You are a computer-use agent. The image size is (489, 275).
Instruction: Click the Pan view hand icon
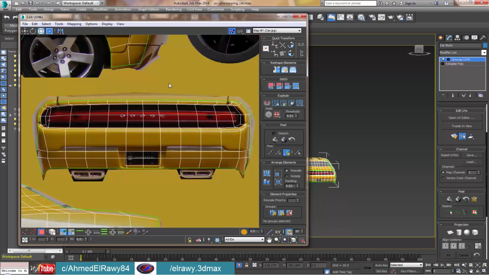pyautogui.click(x=269, y=240)
